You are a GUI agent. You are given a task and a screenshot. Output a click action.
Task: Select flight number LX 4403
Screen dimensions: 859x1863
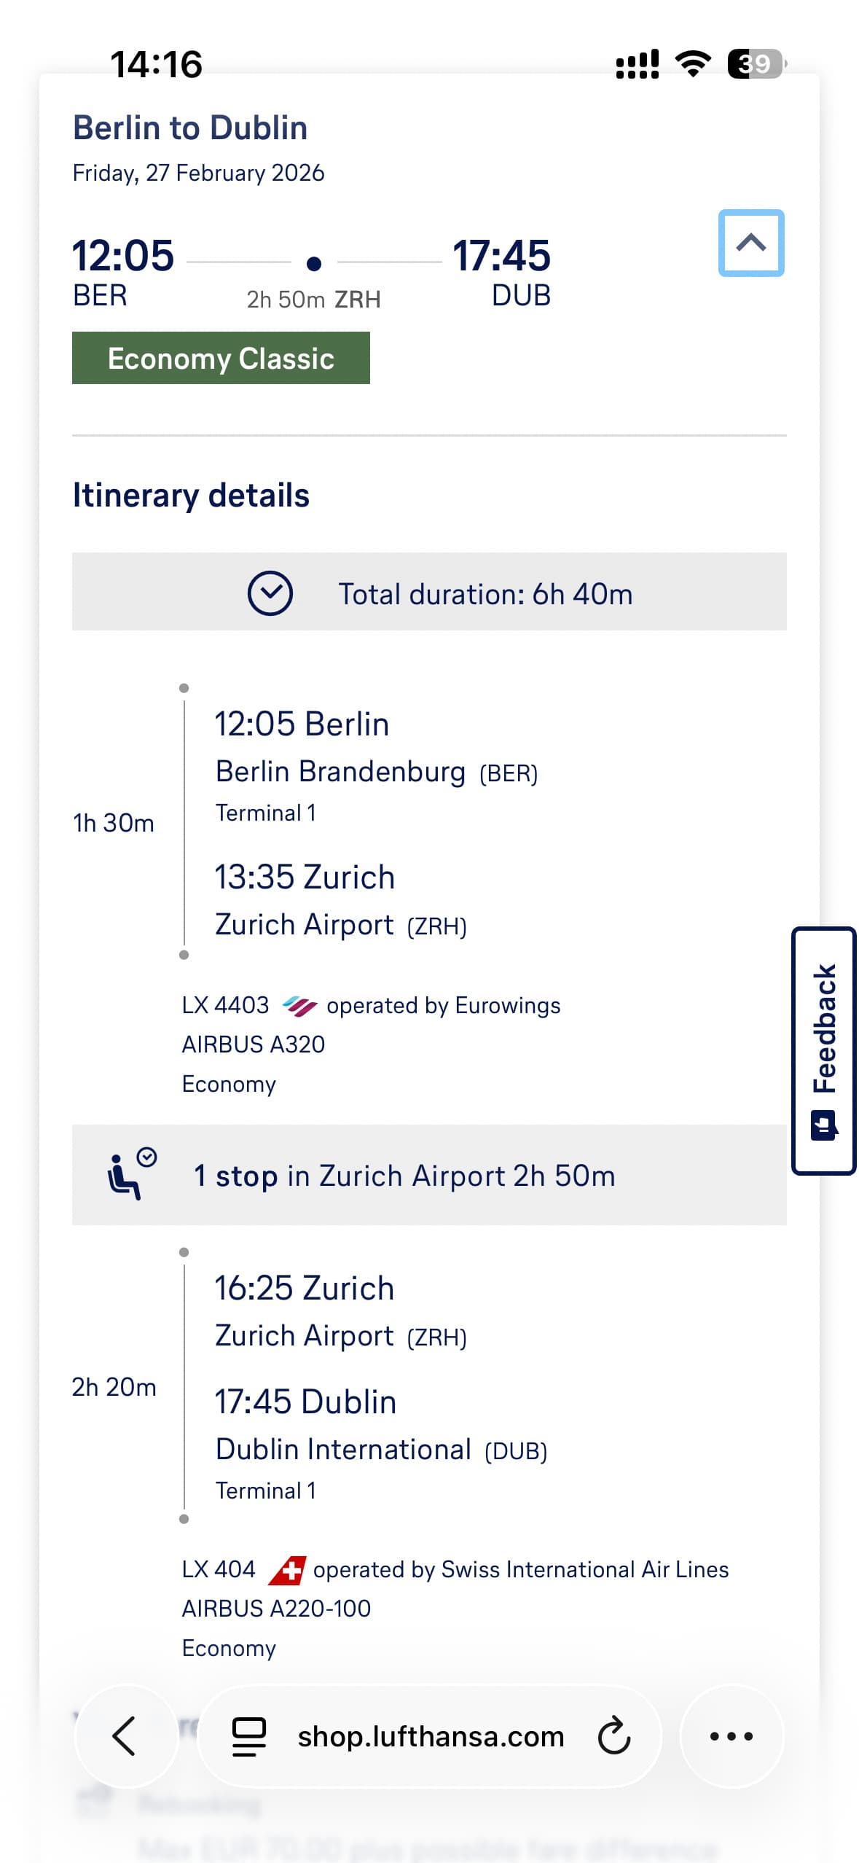(x=225, y=1006)
